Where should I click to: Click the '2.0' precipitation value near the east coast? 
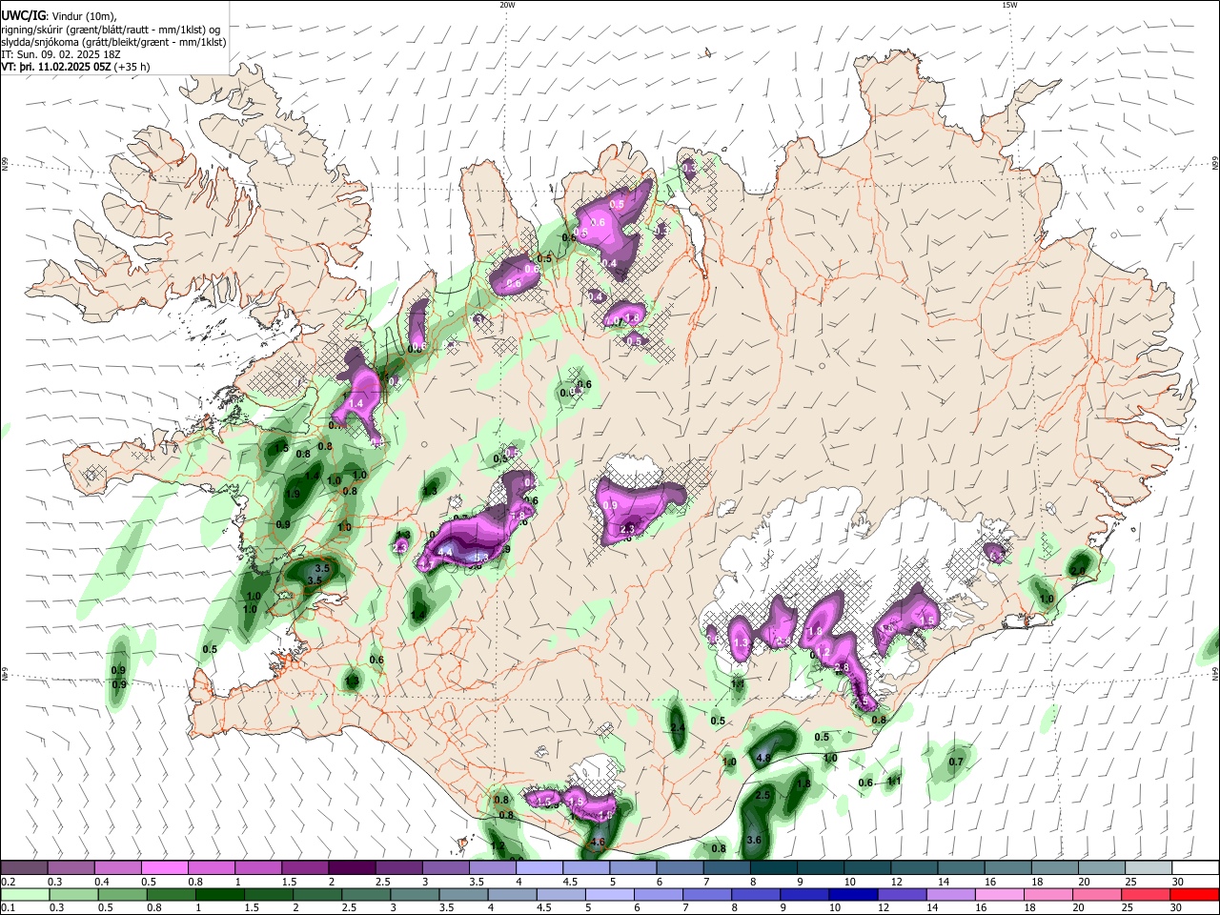pos(1078,571)
